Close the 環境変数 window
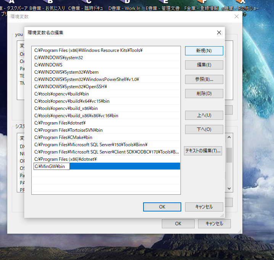274x260 pixels. (237, 16)
